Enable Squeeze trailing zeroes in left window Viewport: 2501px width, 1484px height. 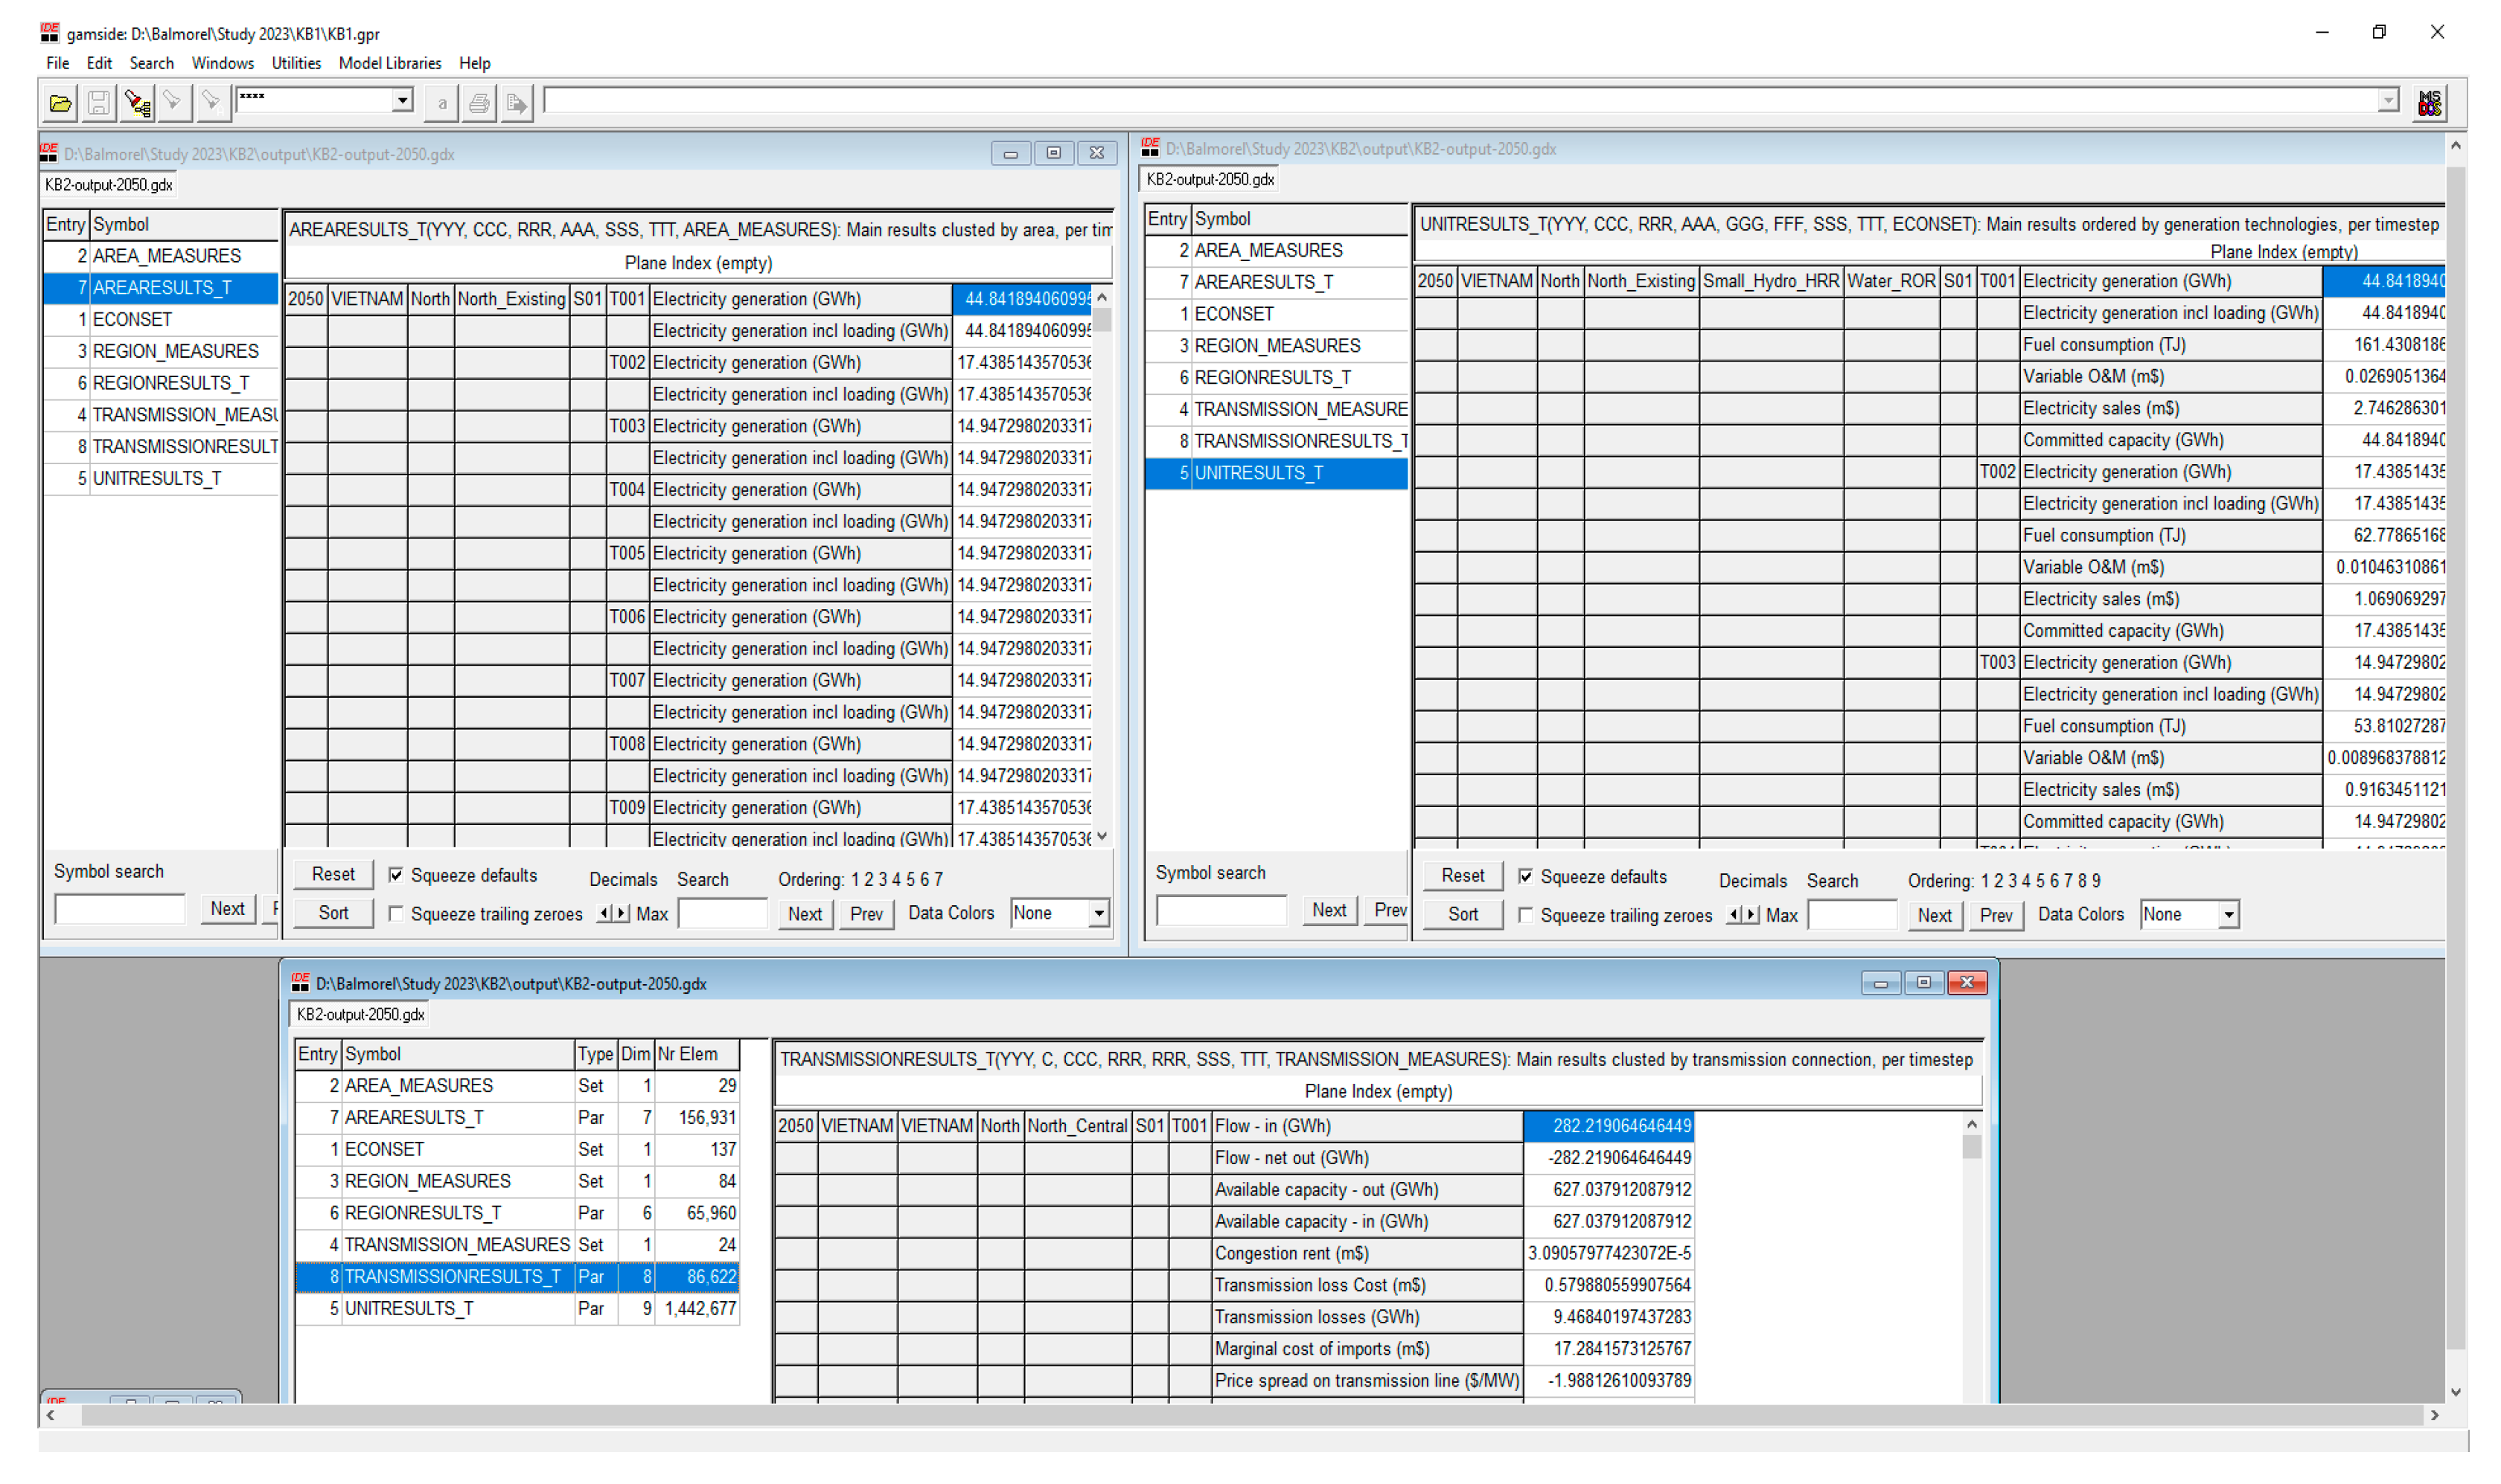(396, 914)
